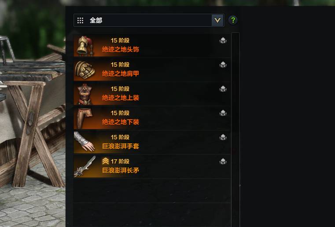Open the green question mark help icon
Viewport: 335px width, 227px height.
tap(233, 20)
